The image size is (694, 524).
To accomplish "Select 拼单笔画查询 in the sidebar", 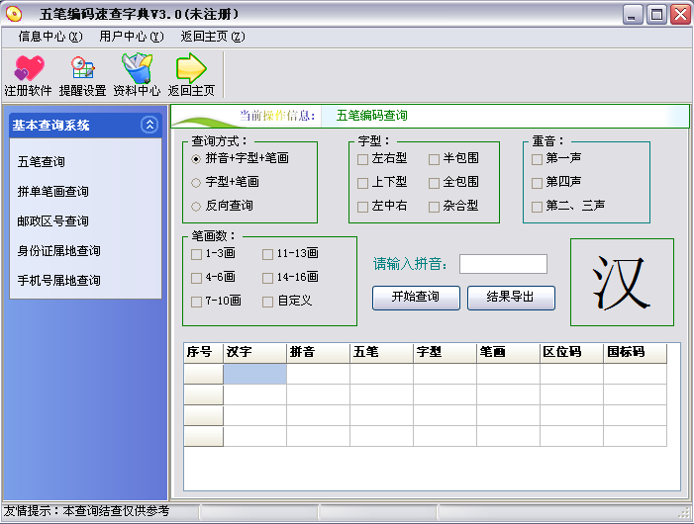I will 53,191.
